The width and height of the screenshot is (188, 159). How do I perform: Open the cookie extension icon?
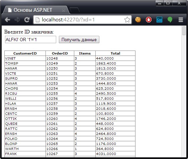click(x=138, y=19)
